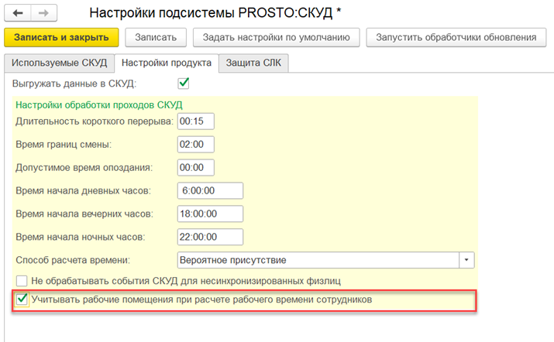Expand 'Способ расчета времени' dropdown arrow
554x342 pixels.
coord(466,260)
